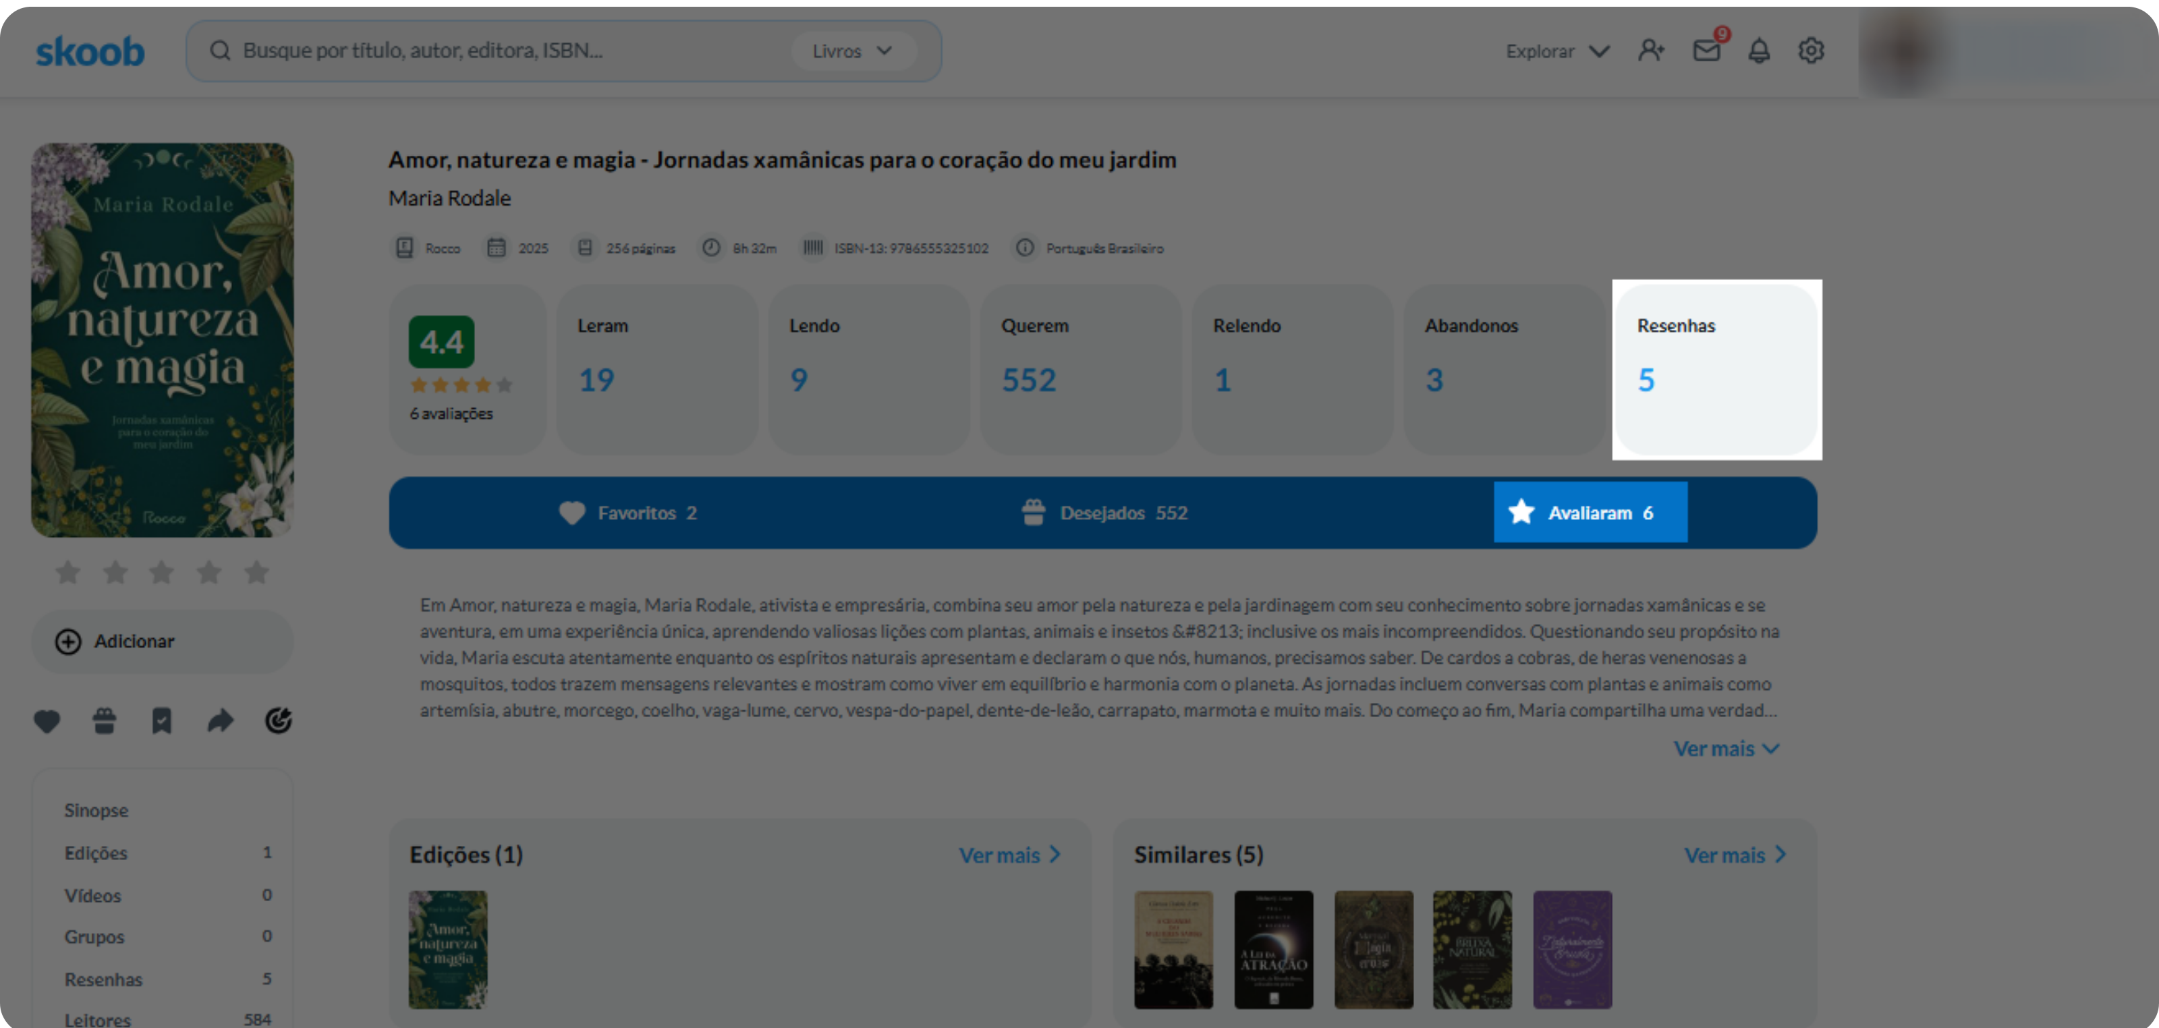2159x1028 pixels.
Task: Open the notifications bell
Action: point(1758,51)
